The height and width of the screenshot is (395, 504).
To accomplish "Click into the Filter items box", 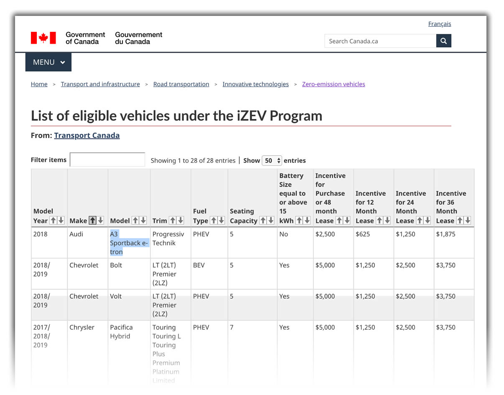I will 107,160.
